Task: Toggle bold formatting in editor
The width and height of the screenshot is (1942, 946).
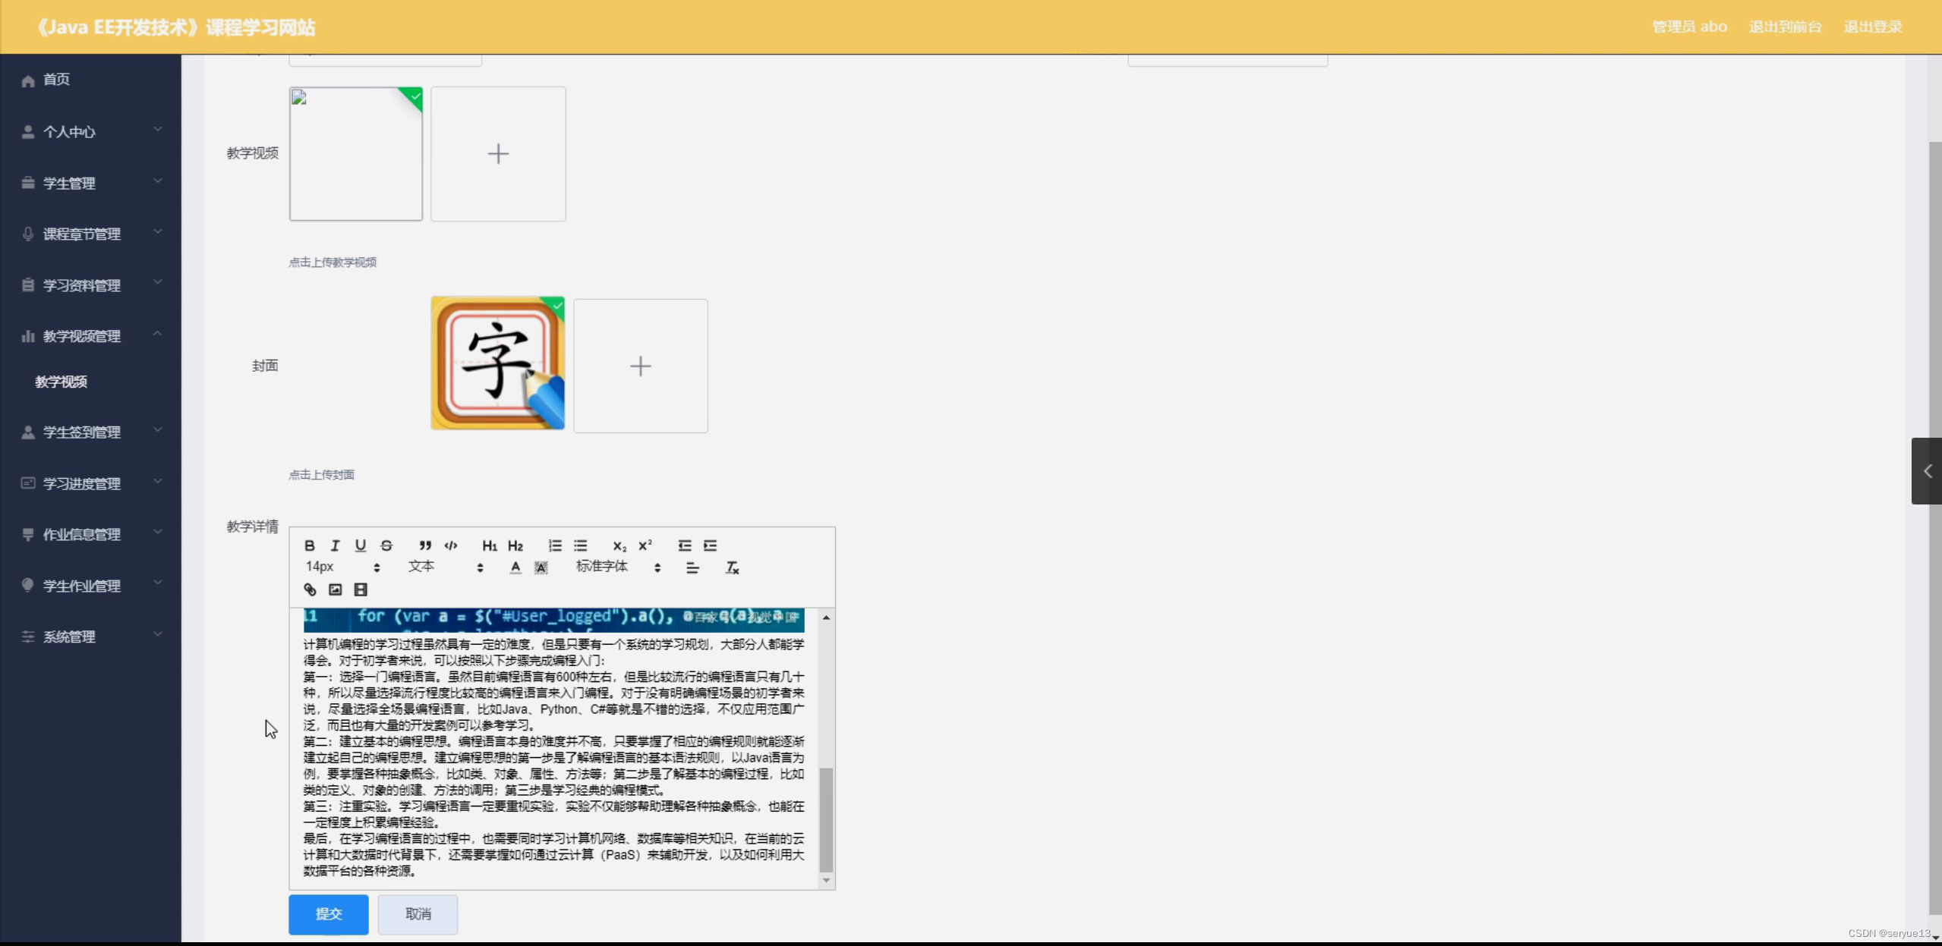Action: tap(309, 545)
